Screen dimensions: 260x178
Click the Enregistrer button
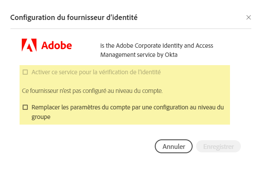coord(218,146)
